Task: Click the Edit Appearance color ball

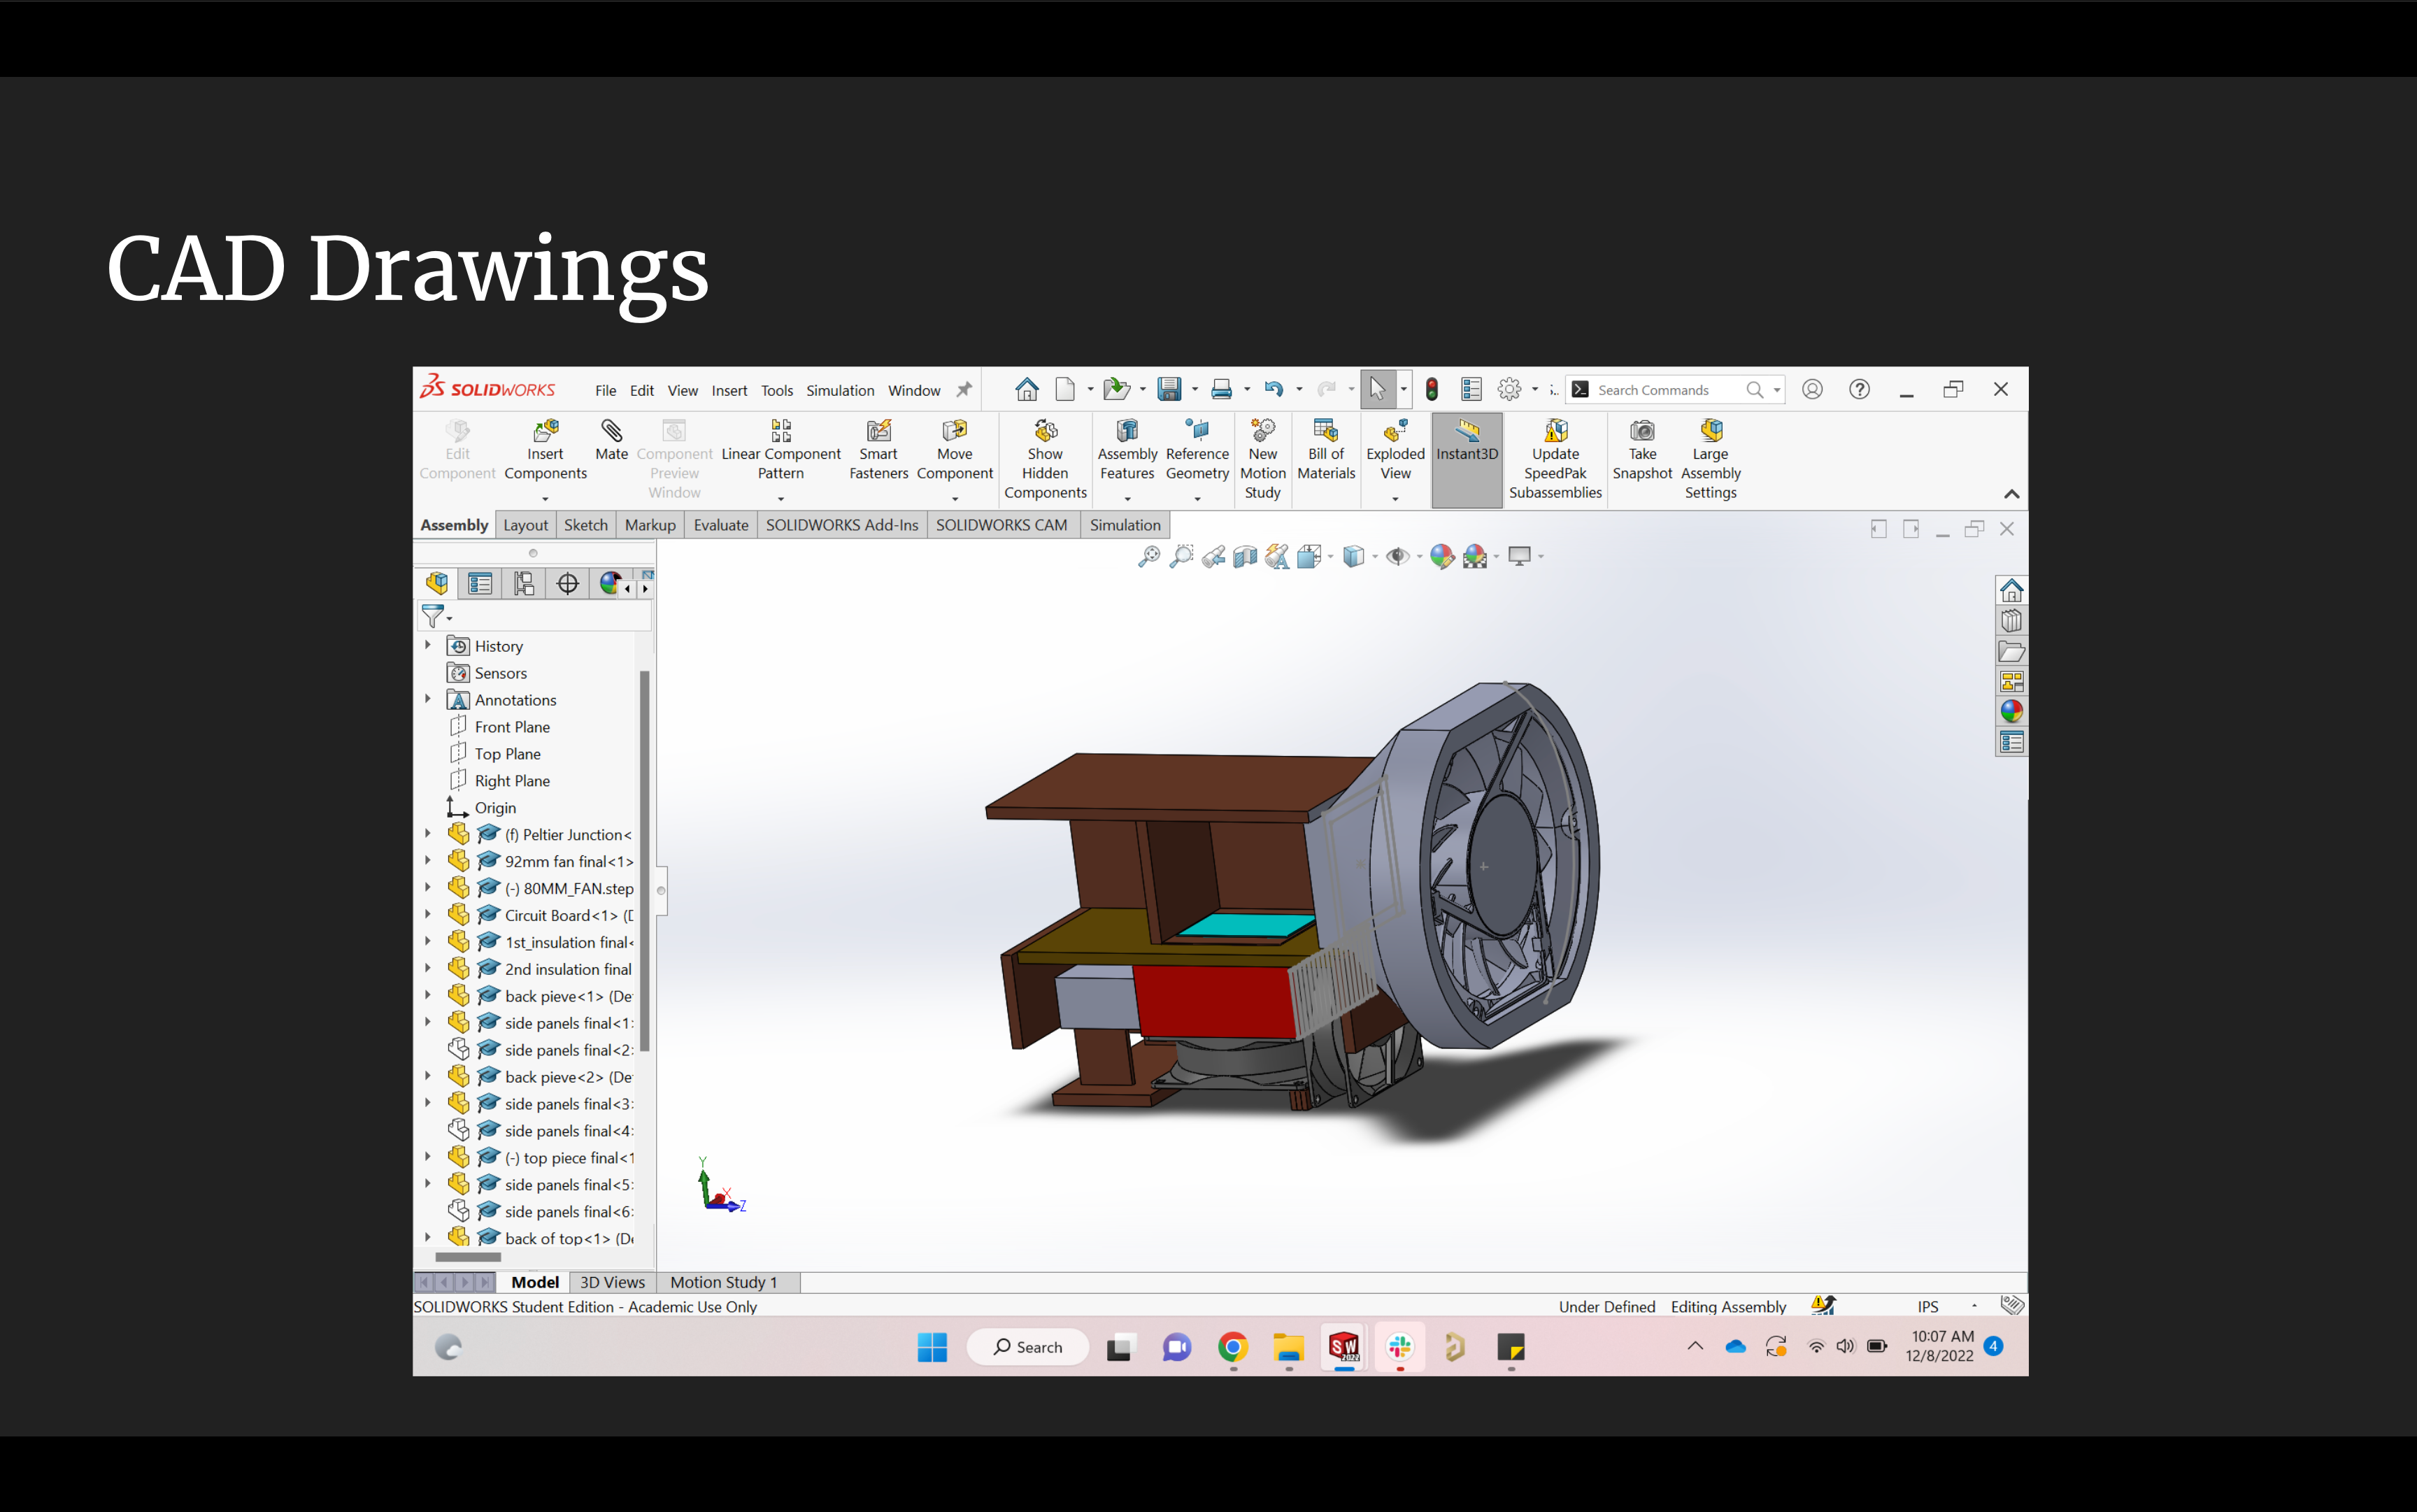Action: 1441,557
